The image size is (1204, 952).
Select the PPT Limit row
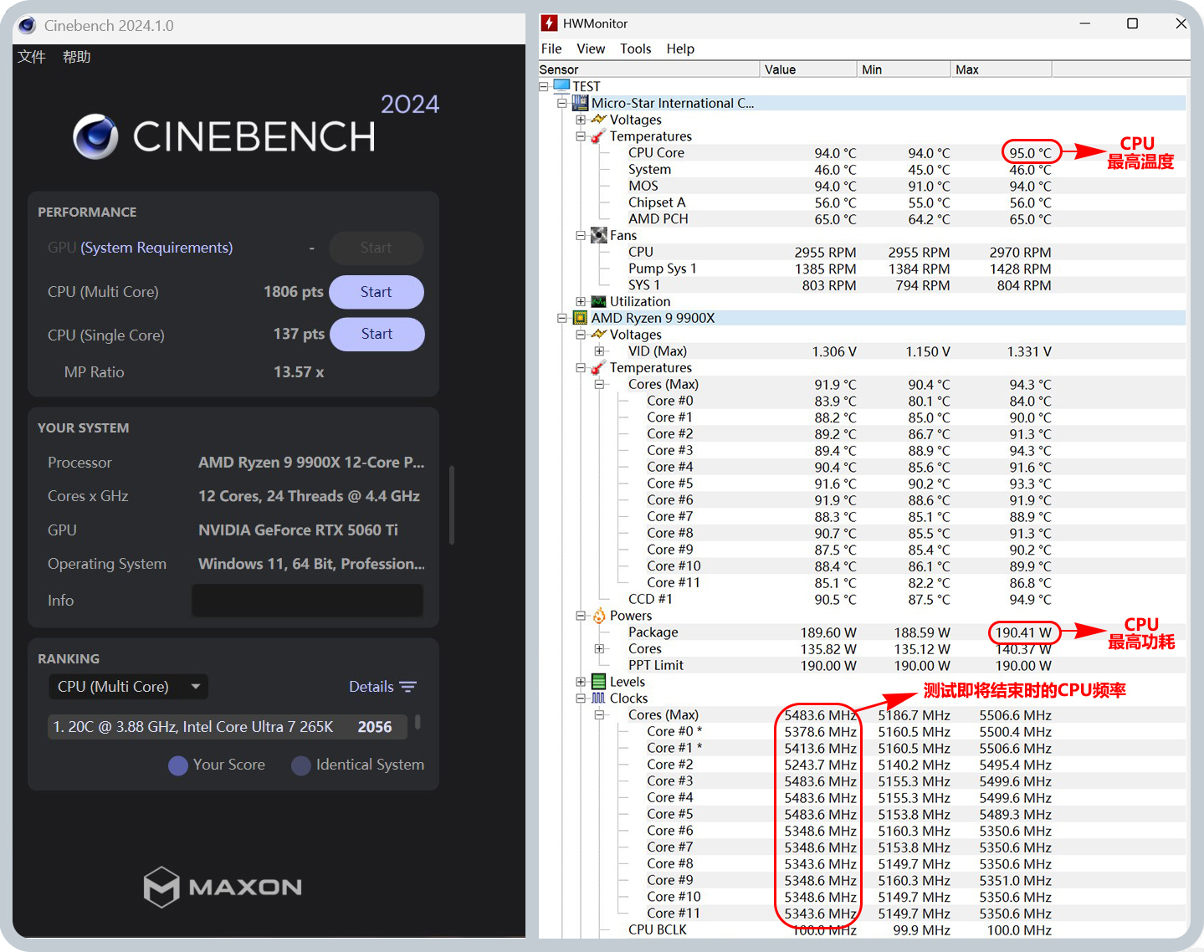coord(863,666)
